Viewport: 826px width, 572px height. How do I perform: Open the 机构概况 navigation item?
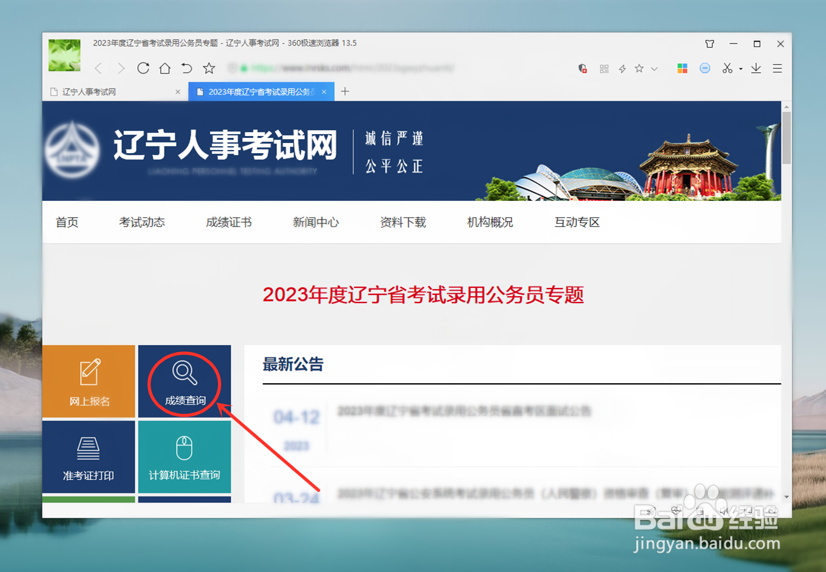point(490,222)
